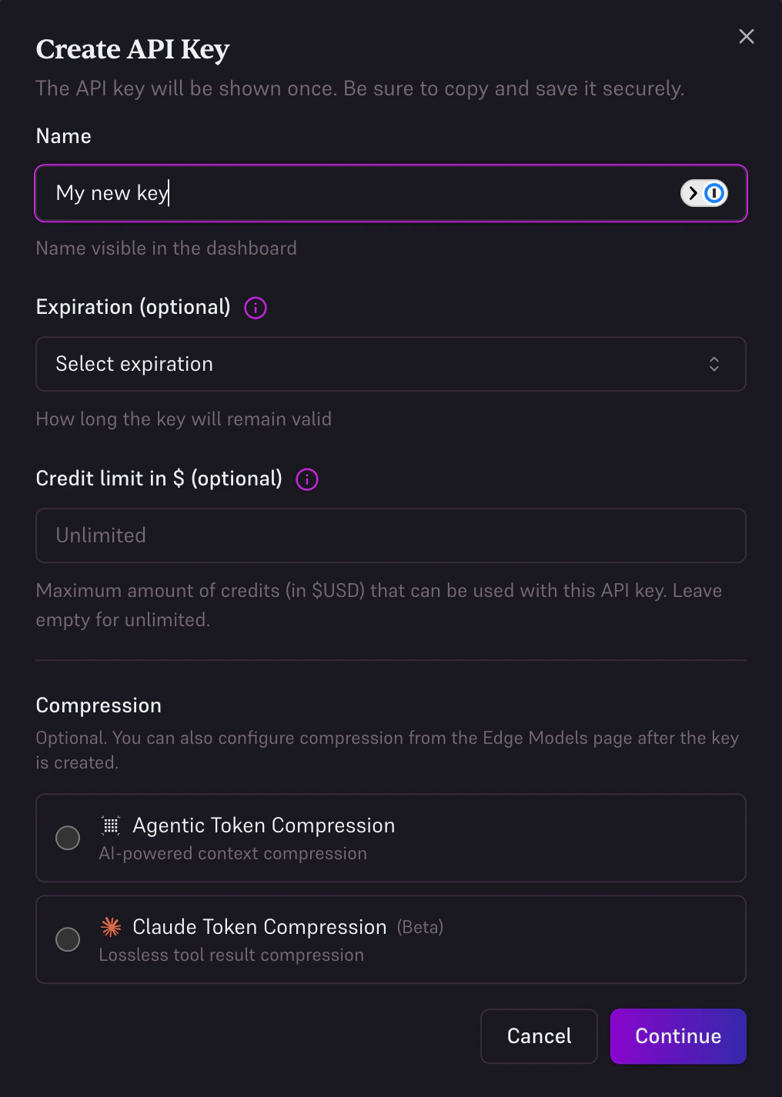
Task: Click the Lossless tool result compression description
Action: pos(231,955)
